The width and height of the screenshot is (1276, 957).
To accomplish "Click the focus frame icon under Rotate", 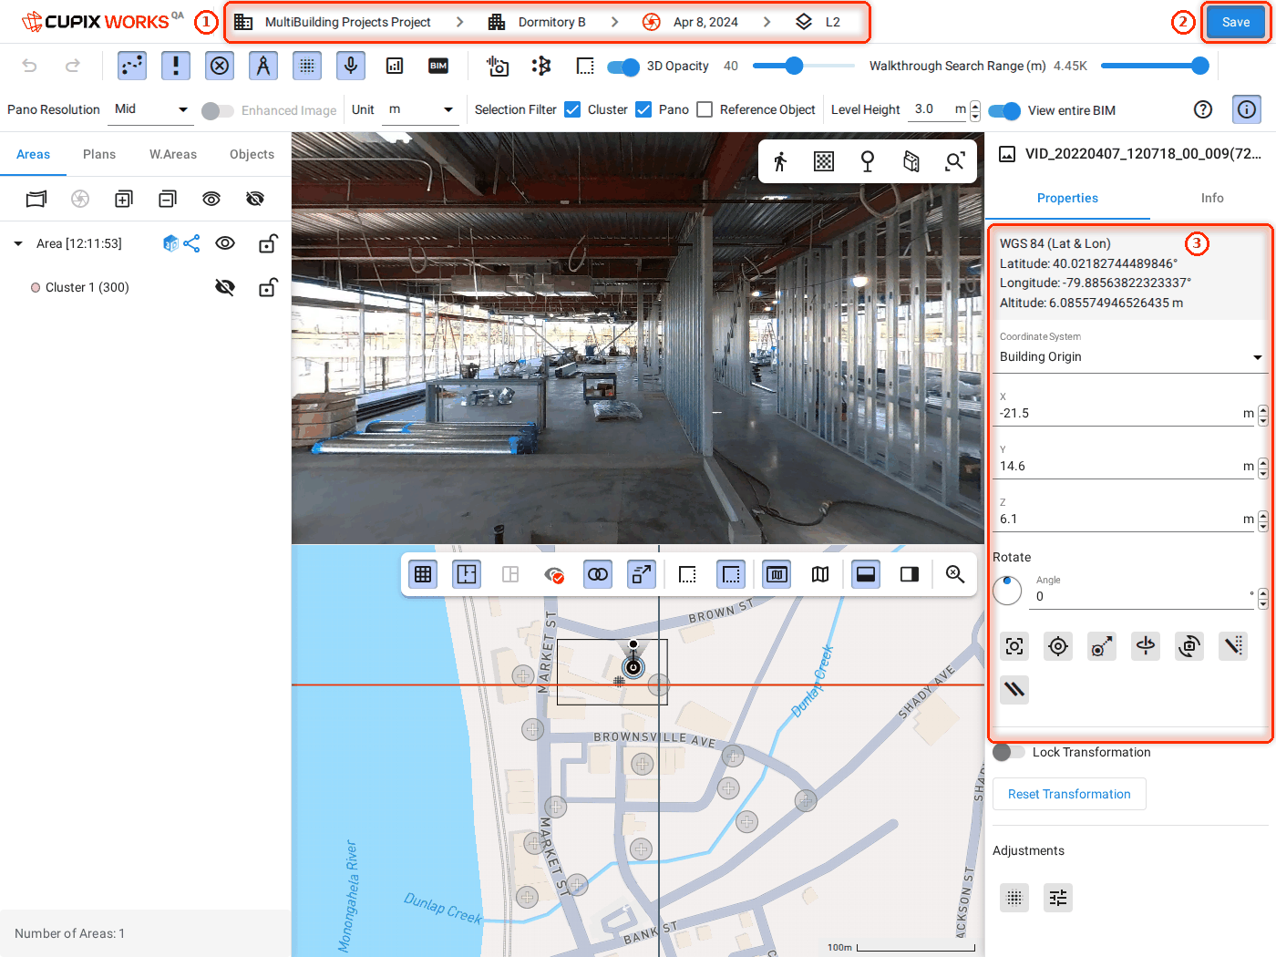I will point(1014,646).
